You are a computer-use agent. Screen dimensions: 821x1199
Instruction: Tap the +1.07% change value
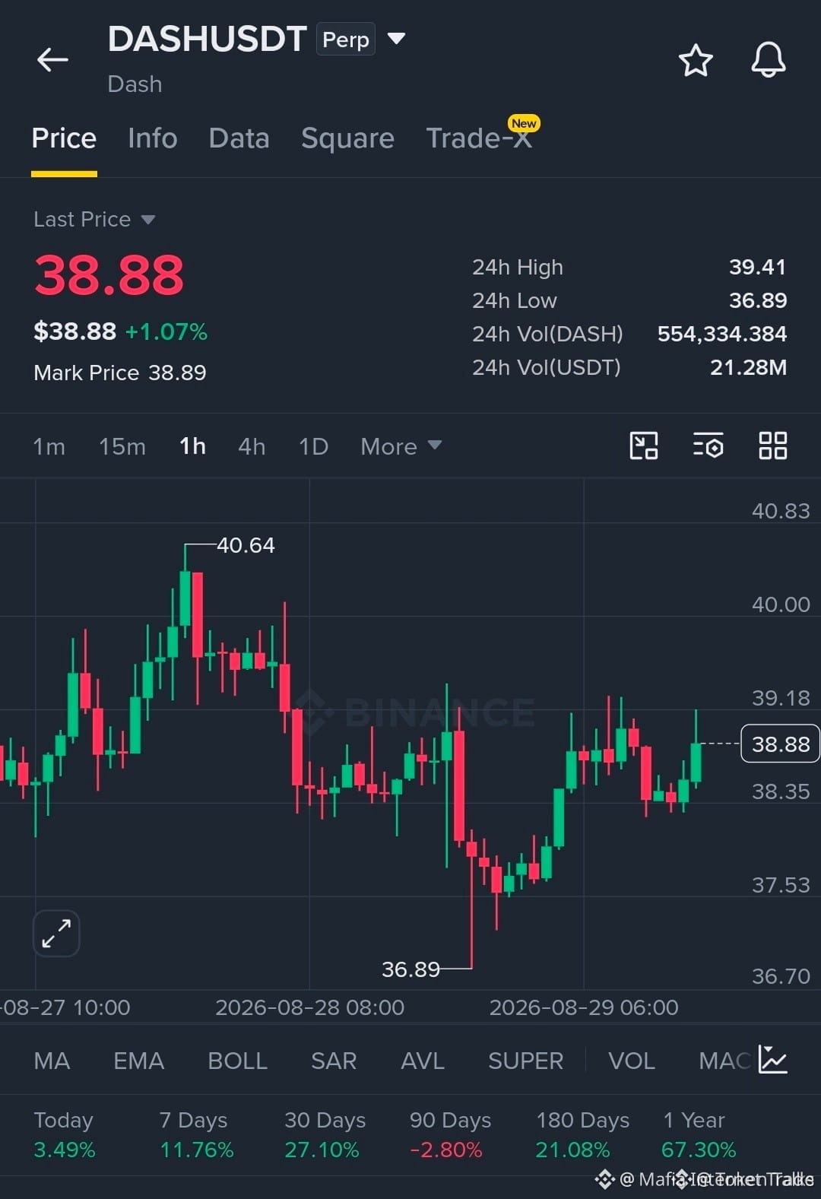click(x=166, y=331)
